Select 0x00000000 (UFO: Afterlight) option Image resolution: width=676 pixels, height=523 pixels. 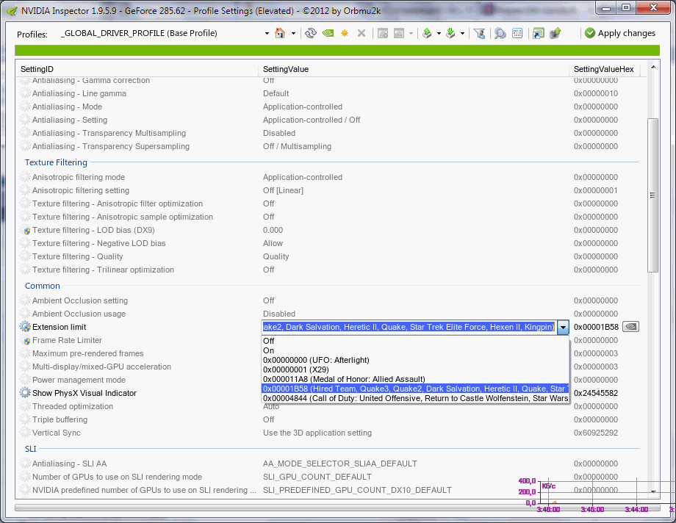pyautogui.click(x=415, y=360)
